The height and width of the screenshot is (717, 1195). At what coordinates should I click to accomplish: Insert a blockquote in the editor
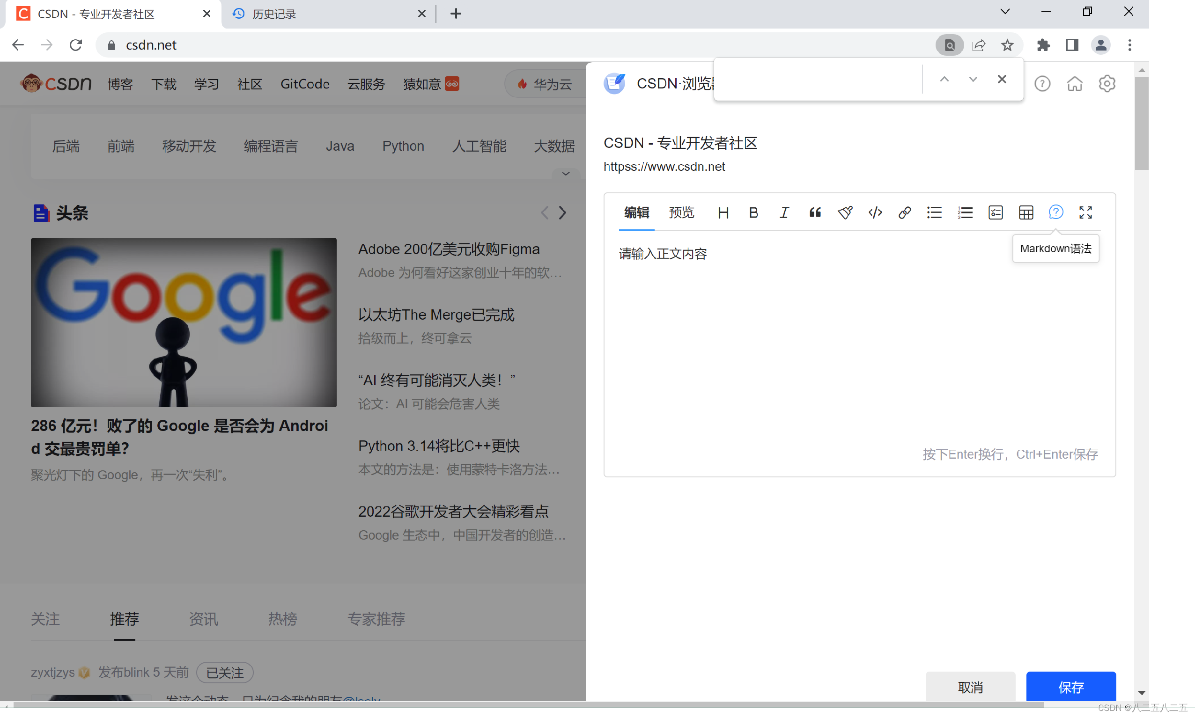[x=815, y=212]
